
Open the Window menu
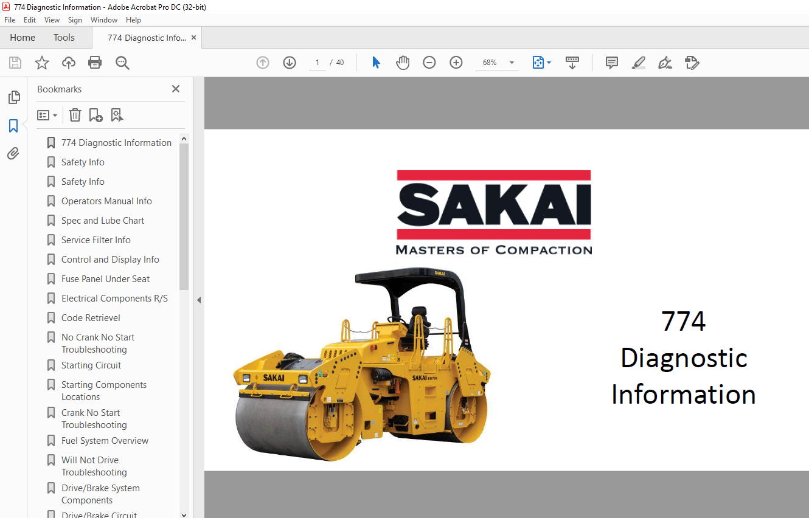pyautogui.click(x=104, y=20)
